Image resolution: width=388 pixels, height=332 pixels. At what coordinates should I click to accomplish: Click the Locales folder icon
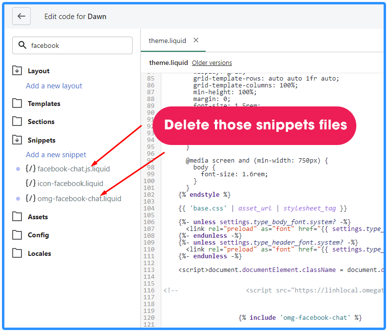tap(17, 253)
